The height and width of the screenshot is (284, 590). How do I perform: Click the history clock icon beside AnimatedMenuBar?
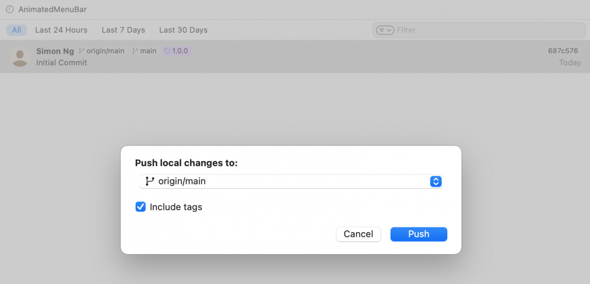10,10
